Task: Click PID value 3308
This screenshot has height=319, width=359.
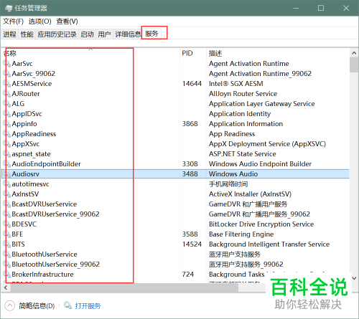Action: pyautogui.click(x=190, y=164)
